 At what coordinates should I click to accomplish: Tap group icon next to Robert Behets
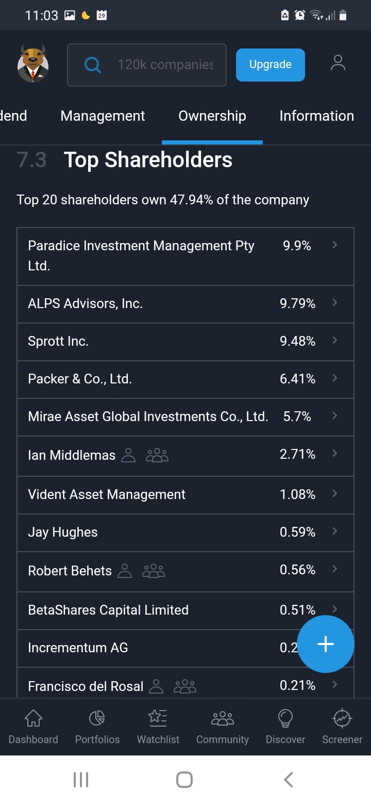click(154, 571)
